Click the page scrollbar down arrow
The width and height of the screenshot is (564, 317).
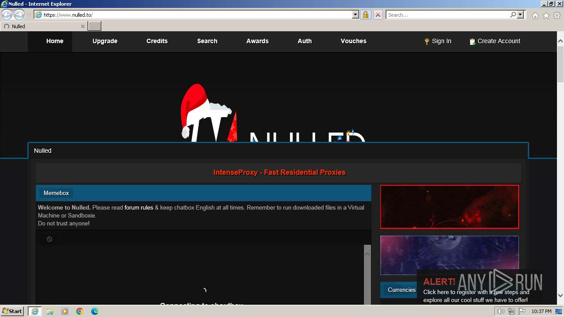[x=560, y=295]
